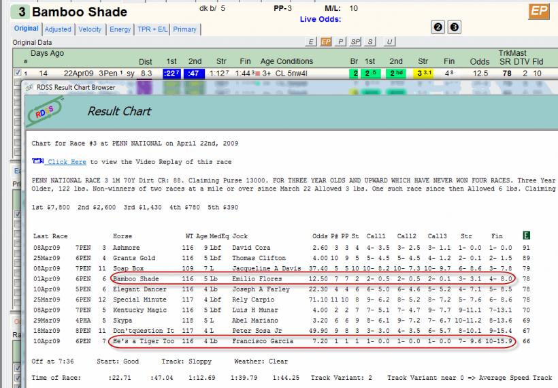Select Bamboo Shade in the result chart
The height and width of the screenshot is (388, 558).
pos(136,278)
